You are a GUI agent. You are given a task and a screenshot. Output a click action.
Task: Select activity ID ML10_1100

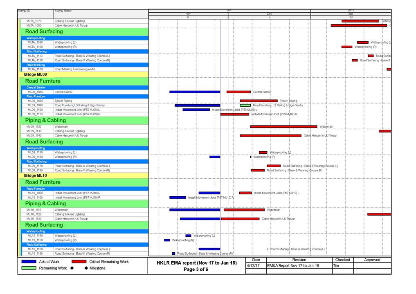(x=35, y=197)
